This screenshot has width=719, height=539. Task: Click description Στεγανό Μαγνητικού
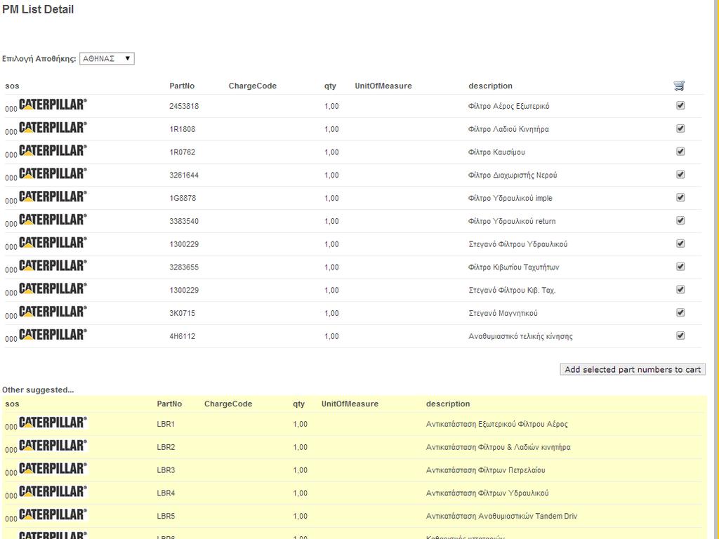[x=503, y=313]
